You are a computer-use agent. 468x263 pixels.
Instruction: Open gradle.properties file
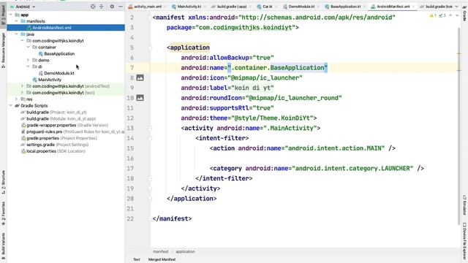[58, 138]
